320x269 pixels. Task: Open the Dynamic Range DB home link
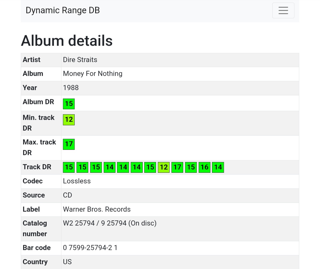[x=63, y=10]
